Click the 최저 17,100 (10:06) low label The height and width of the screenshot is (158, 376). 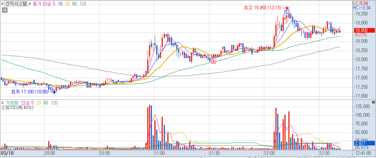coord(30,92)
